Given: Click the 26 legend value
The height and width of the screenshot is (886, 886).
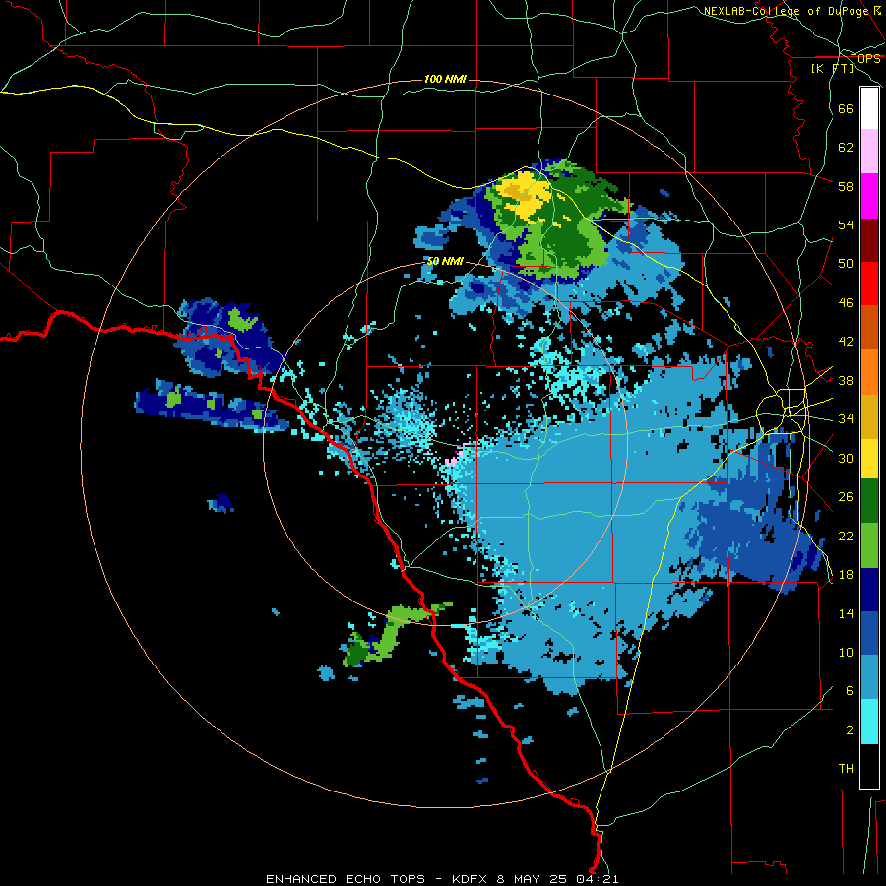Looking at the screenshot, I should click(x=846, y=497).
